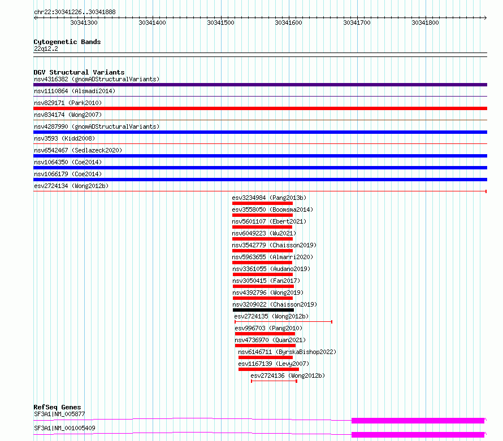
Task: Click ruler position label 30341300
Action: coord(84,23)
